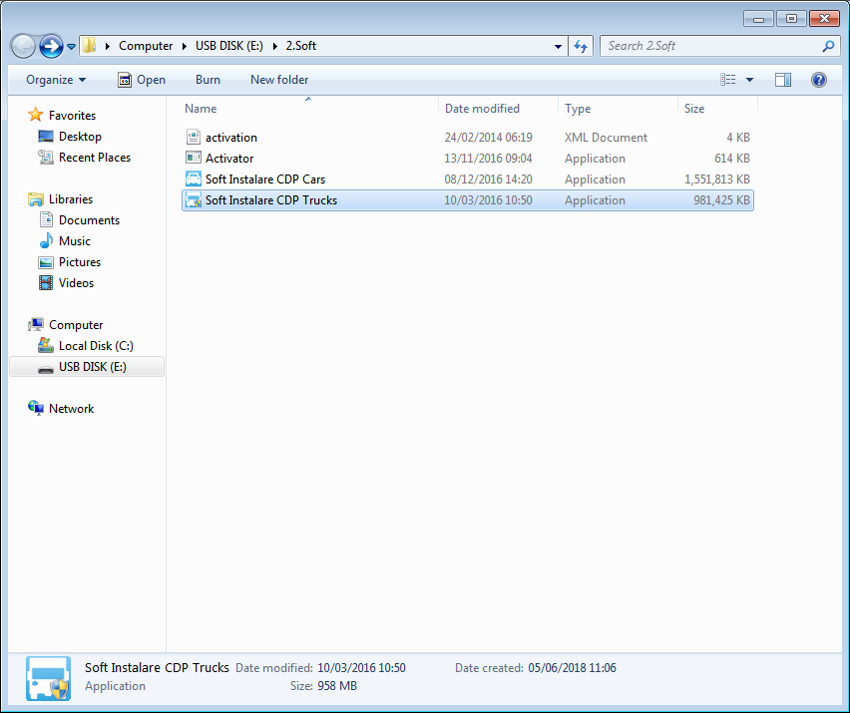Image resolution: width=850 pixels, height=713 pixels.
Task: Click the Local Disk (C:) drive icon
Action: (46, 345)
